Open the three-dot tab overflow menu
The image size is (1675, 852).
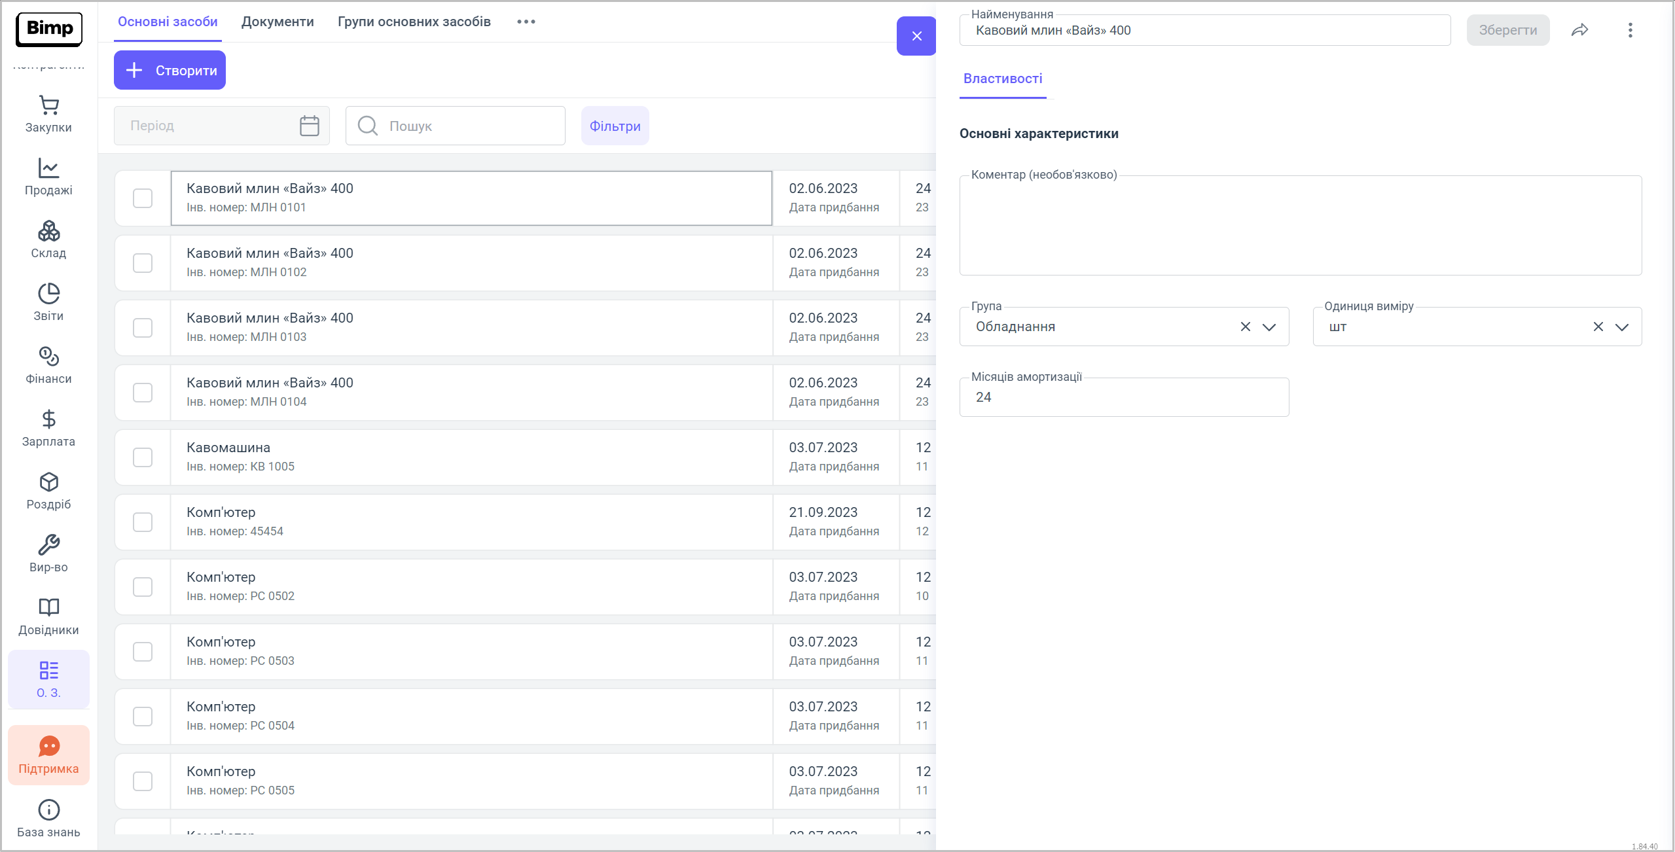[526, 22]
